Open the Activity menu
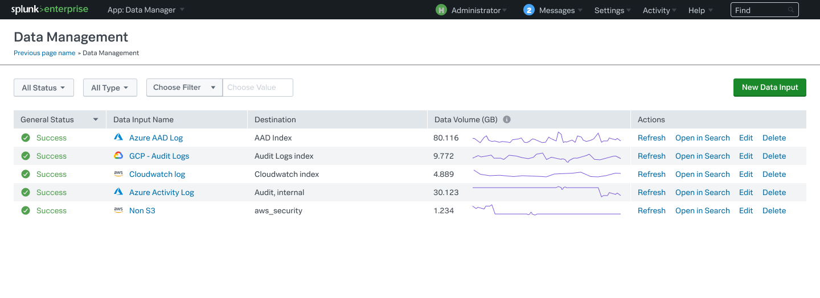Viewport: 820px width, 298px height. [x=659, y=10]
